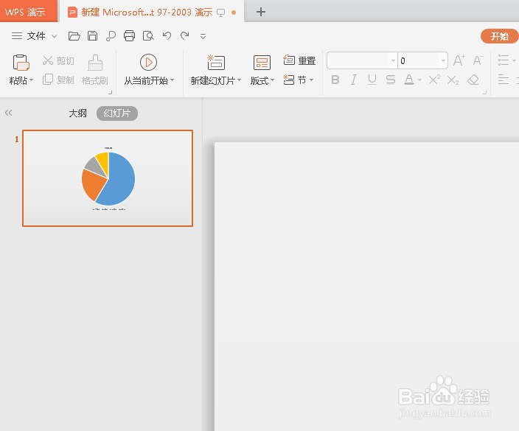Open the font dialog launcher
This screenshot has width=519, height=431.
tap(484, 93)
